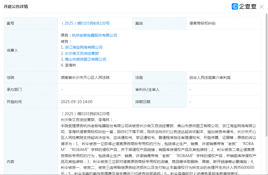Screen dimensions: 268x175
Task: Open defendant 浙江淘宝网络有限公司 link
Action: [x=84, y=47]
